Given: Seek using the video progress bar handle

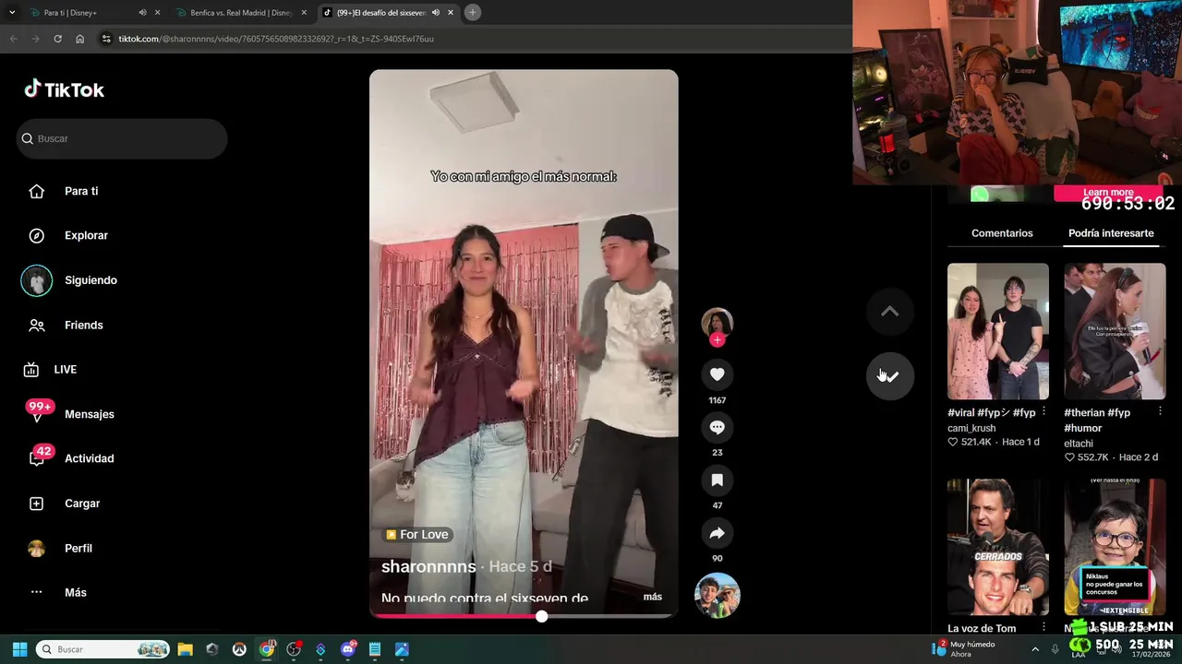Looking at the screenshot, I should pos(541,616).
